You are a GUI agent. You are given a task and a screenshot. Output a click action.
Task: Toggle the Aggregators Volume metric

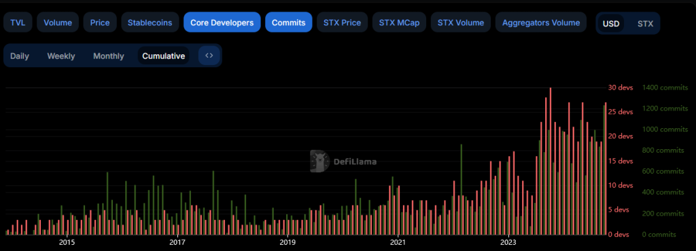click(x=541, y=22)
